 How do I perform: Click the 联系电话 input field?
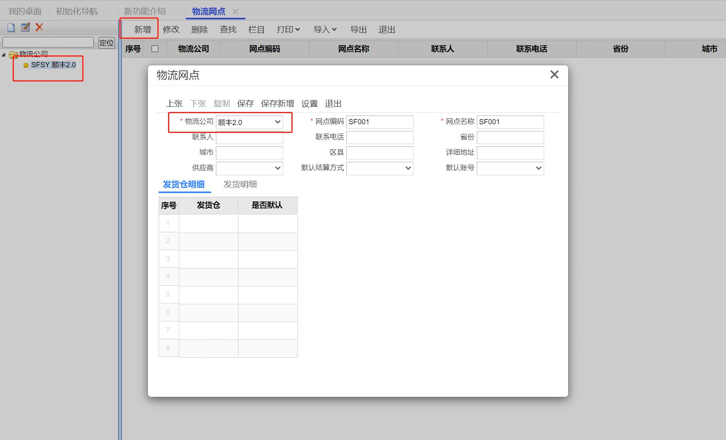point(380,137)
